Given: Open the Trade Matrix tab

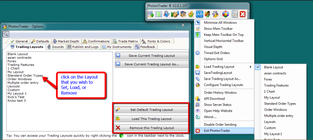Looking at the screenshot, I should [125, 41].
